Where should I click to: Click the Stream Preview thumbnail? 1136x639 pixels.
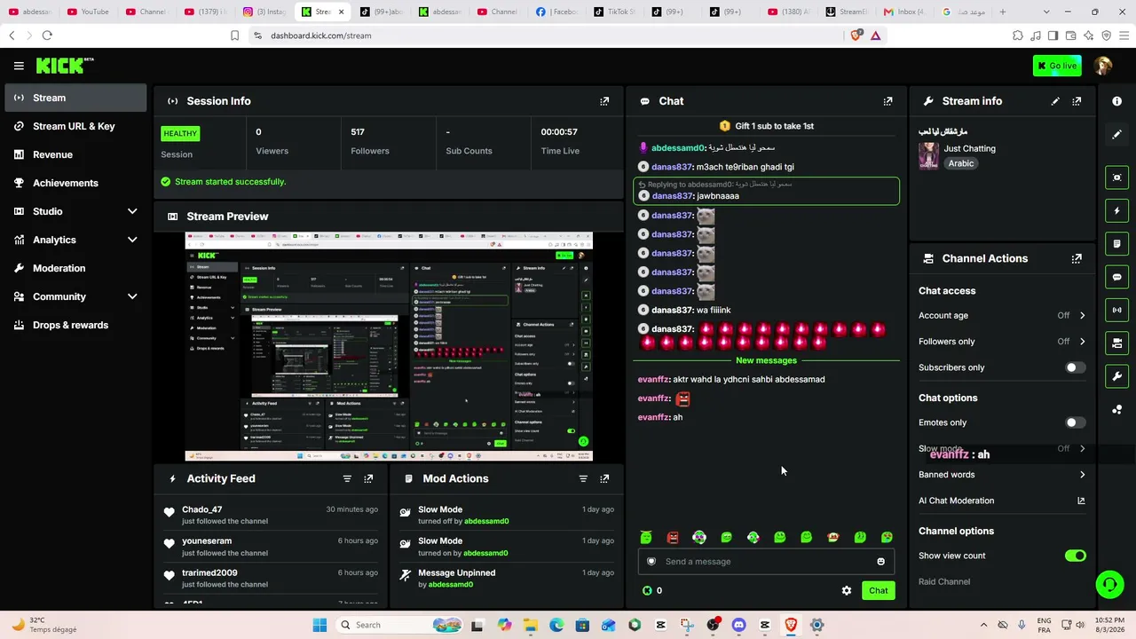389,347
